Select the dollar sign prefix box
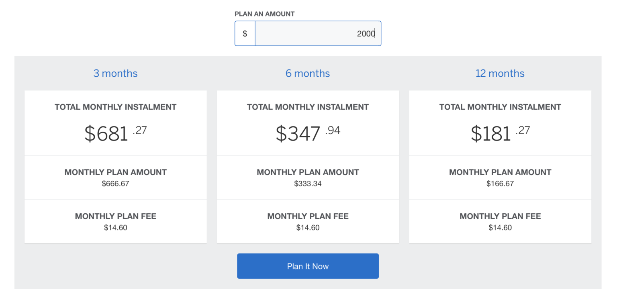Screen dimensions: 617x304 click(245, 33)
